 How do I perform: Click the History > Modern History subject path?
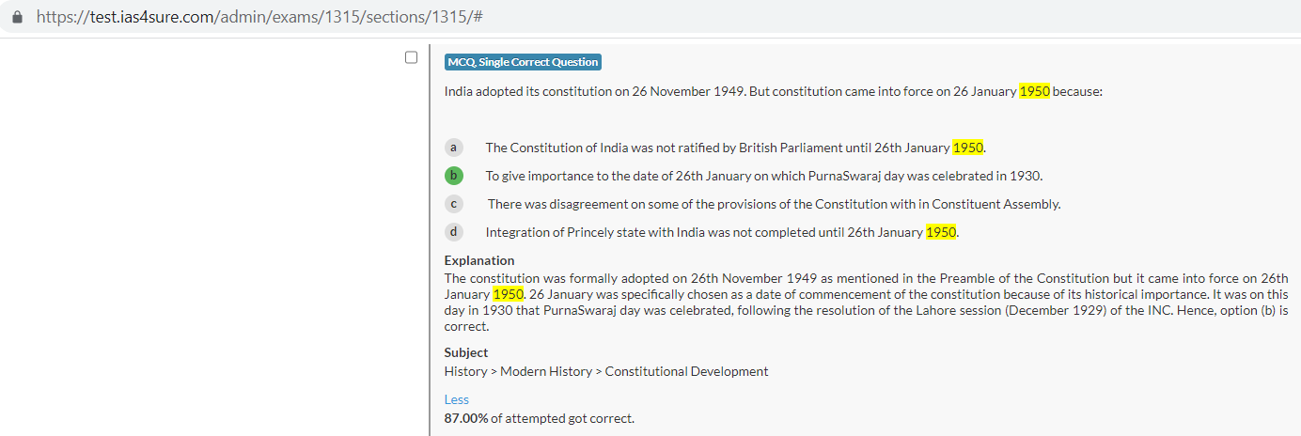tap(606, 371)
